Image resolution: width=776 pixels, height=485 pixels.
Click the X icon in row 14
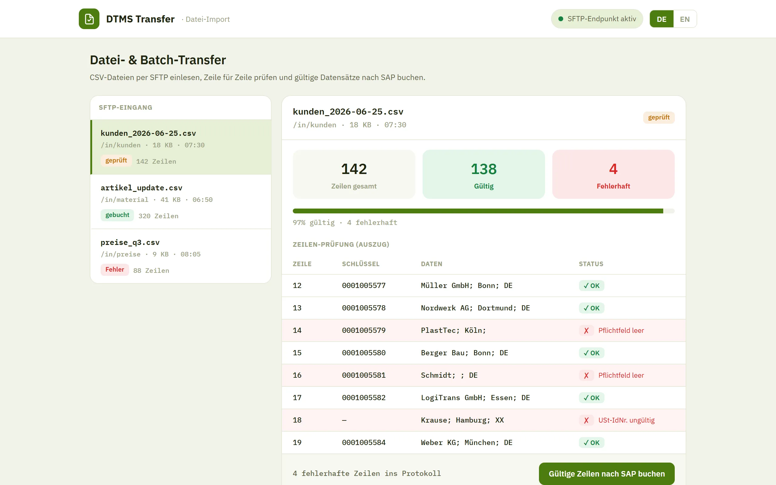(586, 330)
